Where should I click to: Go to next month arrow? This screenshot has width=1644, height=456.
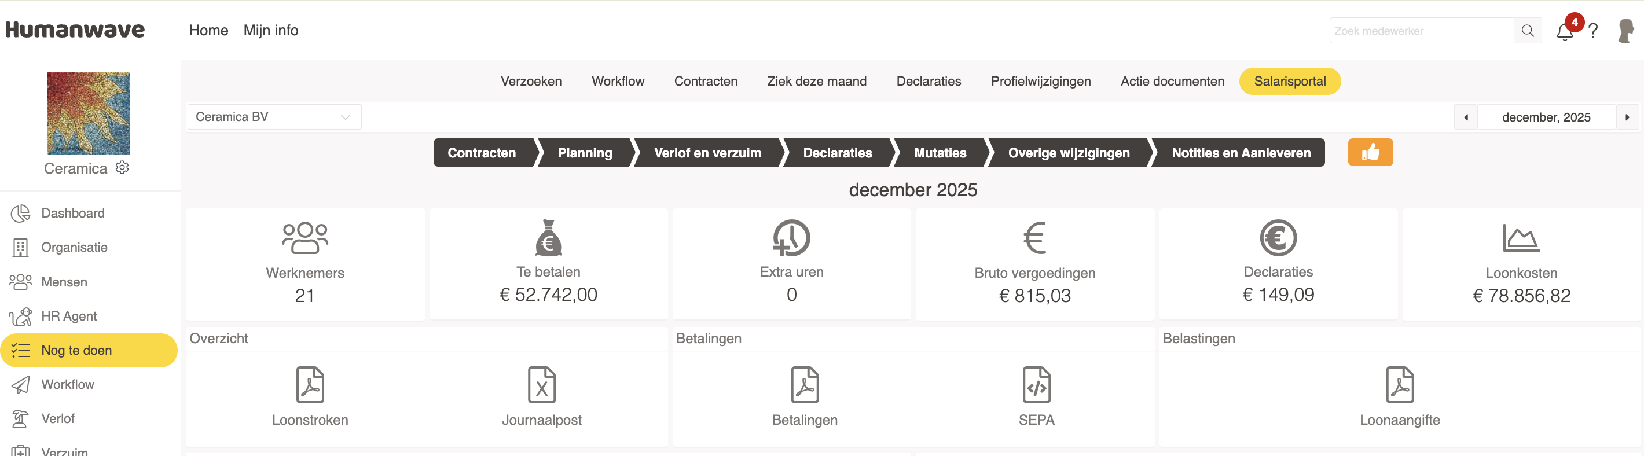[1627, 117]
